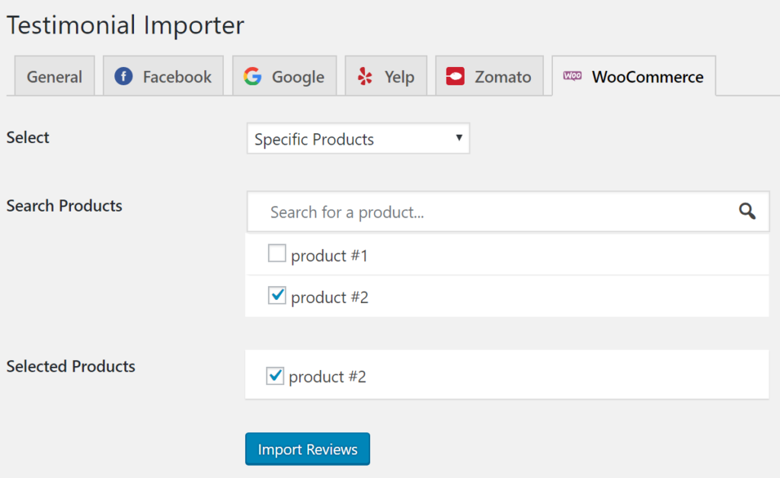
Task: Click the WooCommerce logo icon in tab
Action: pos(572,75)
